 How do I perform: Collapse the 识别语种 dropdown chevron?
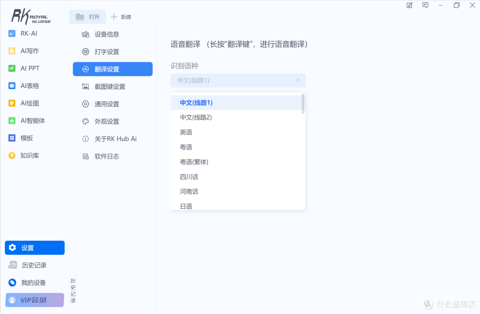298,80
